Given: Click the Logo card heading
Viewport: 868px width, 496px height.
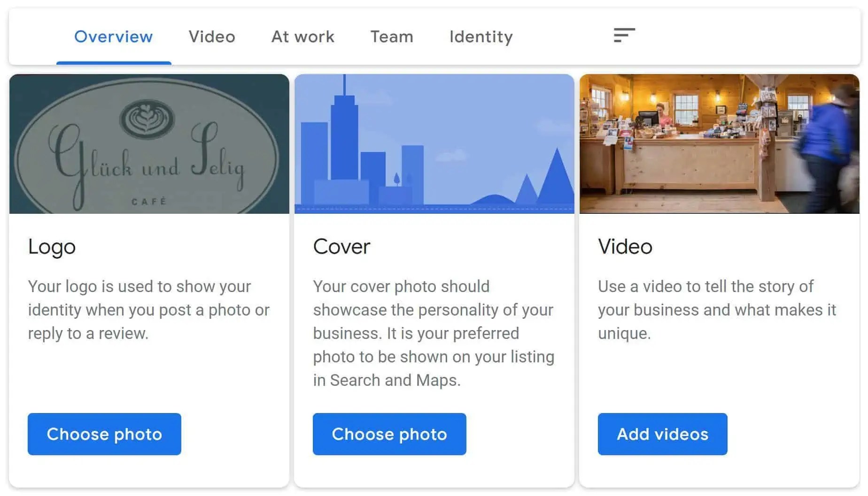Looking at the screenshot, I should [52, 247].
